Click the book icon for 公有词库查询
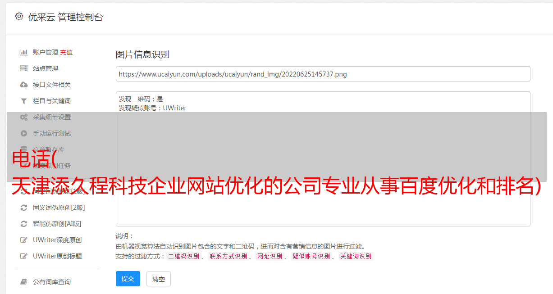 [24, 282]
